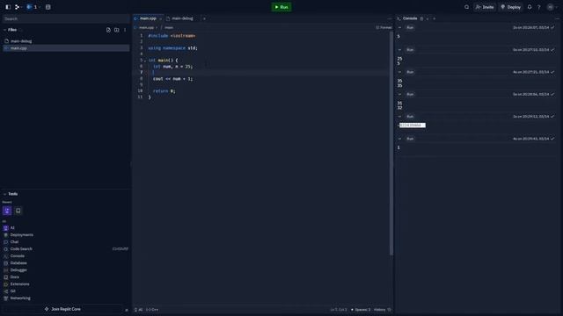Click the Invite button

point(485,7)
